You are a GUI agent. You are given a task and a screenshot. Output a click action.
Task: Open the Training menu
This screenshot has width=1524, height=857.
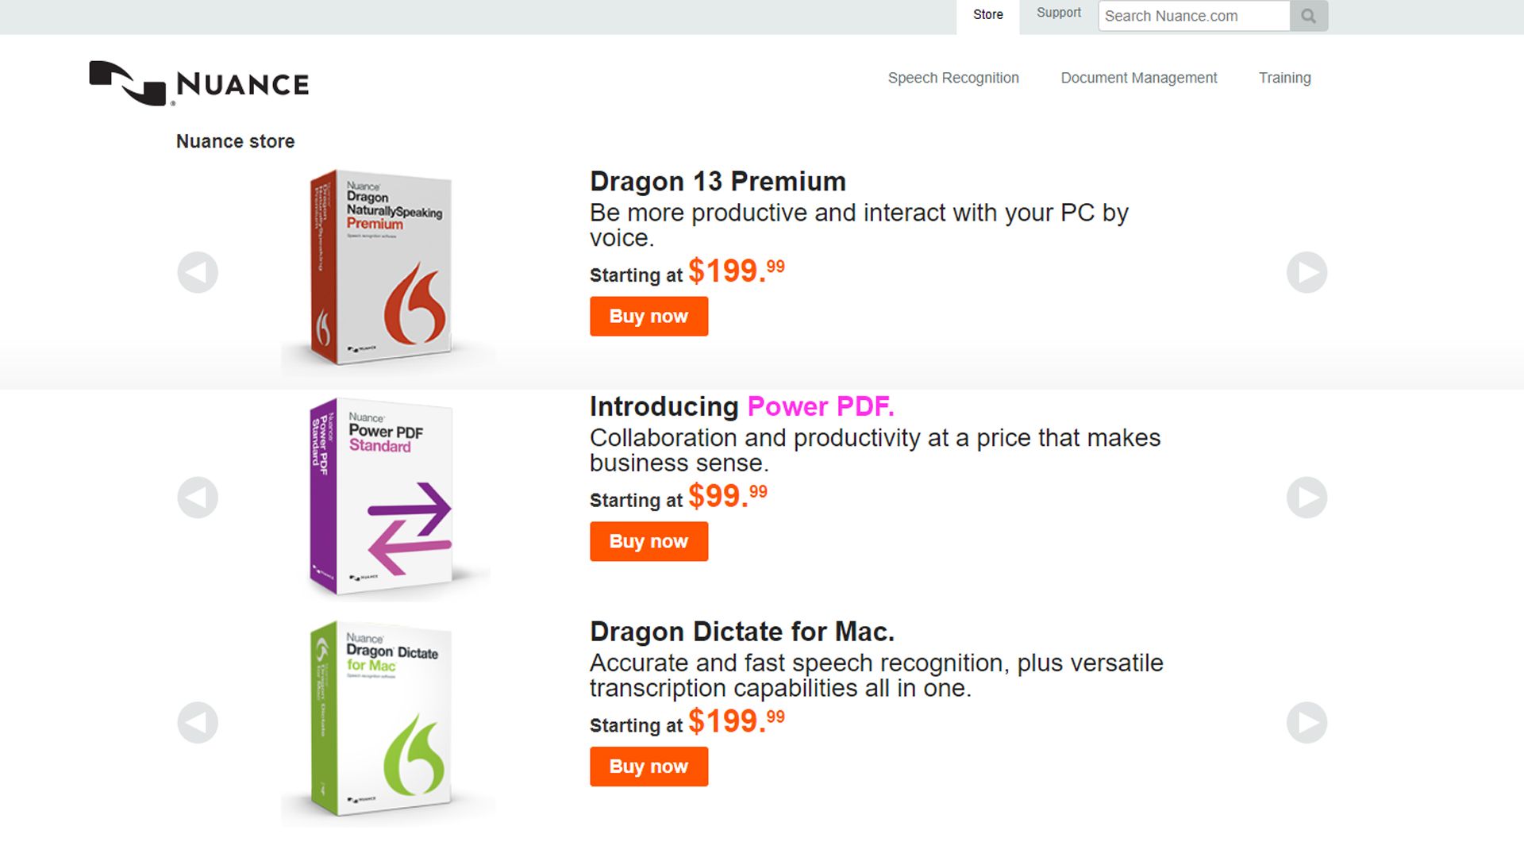tap(1284, 78)
